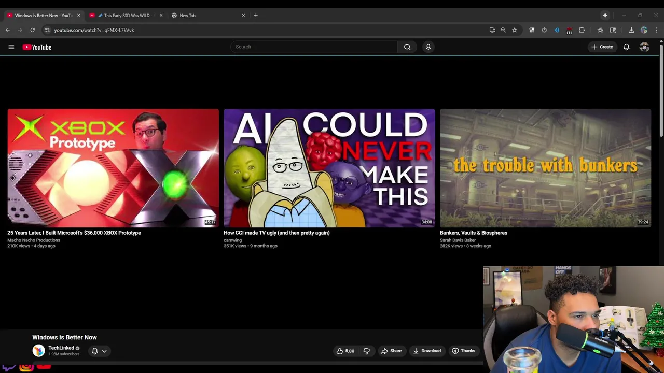Image resolution: width=664 pixels, height=373 pixels.
Task: Click the Thanks button
Action: (463, 351)
